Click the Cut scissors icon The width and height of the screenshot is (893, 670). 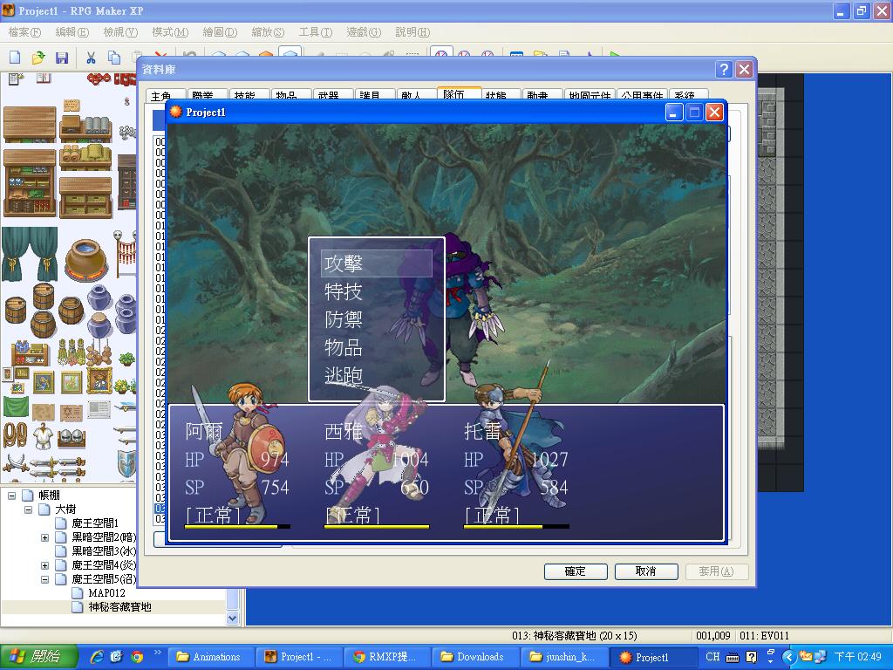tap(91, 57)
